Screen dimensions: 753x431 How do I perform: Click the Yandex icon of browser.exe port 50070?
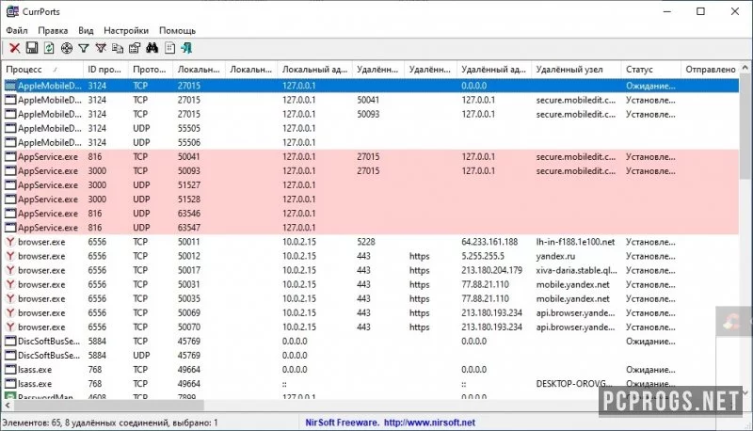tap(10, 327)
